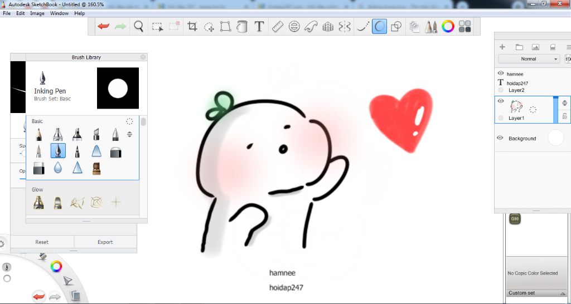571x304 pixels.
Task: Toggle the round button beside Layer1 name
Action: tap(501, 118)
